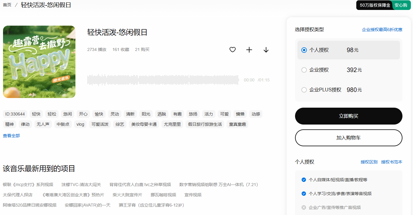Click the 清新 tag
This screenshot has height=215, width=413.
[130, 114]
